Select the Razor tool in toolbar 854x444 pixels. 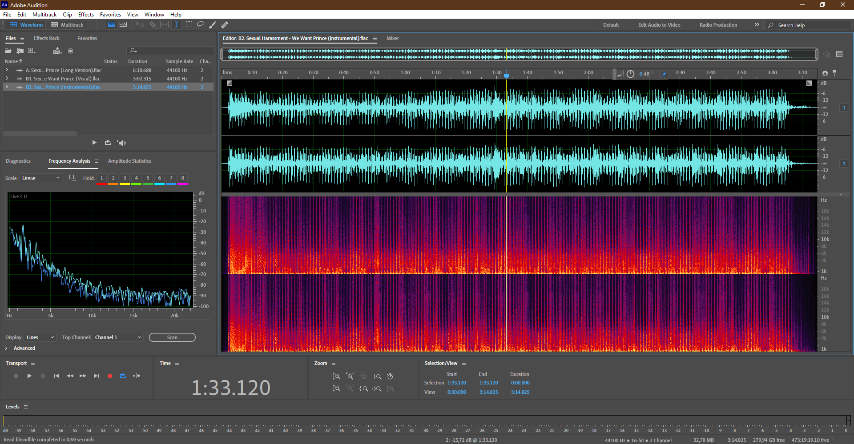click(x=153, y=25)
